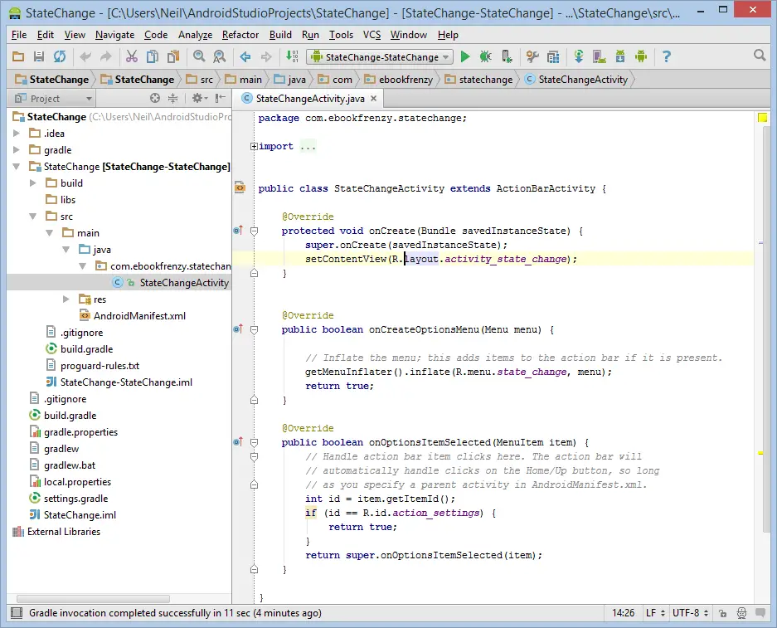This screenshot has width=777, height=628.
Task: Open the Refactor menu
Action: point(240,35)
